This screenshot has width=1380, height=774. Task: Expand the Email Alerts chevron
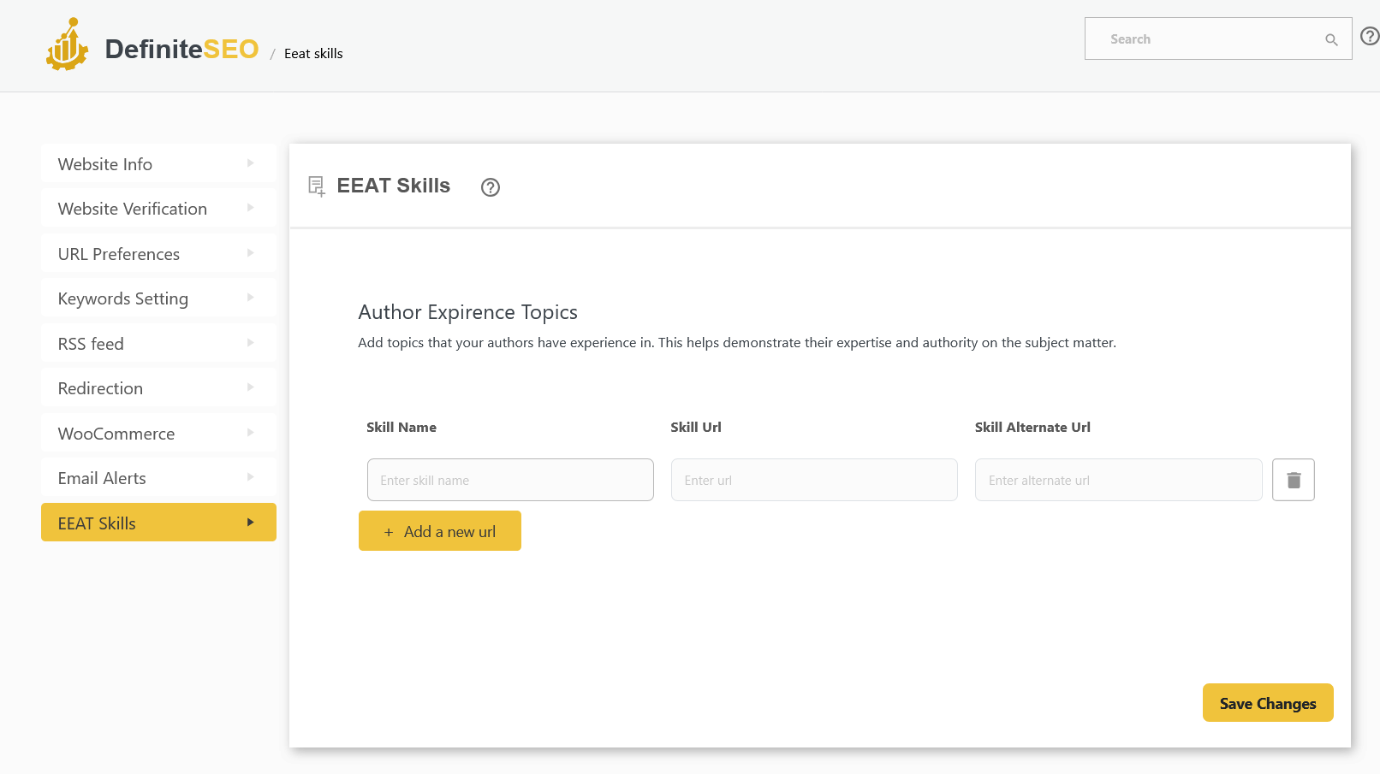click(x=250, y=477)
